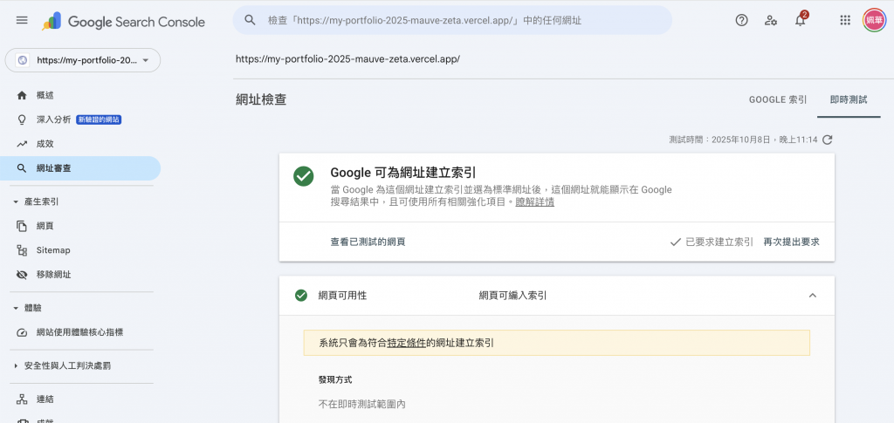Open the Google apps grid
The height and width of the screenshot is (423, 894).
(x=845, y=20)
